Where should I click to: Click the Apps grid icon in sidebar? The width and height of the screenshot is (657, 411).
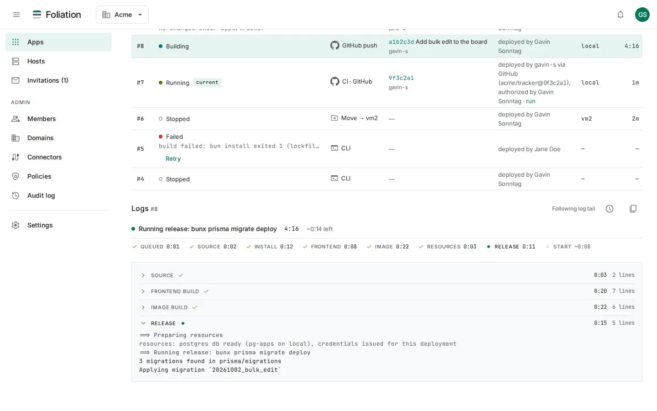16,42
